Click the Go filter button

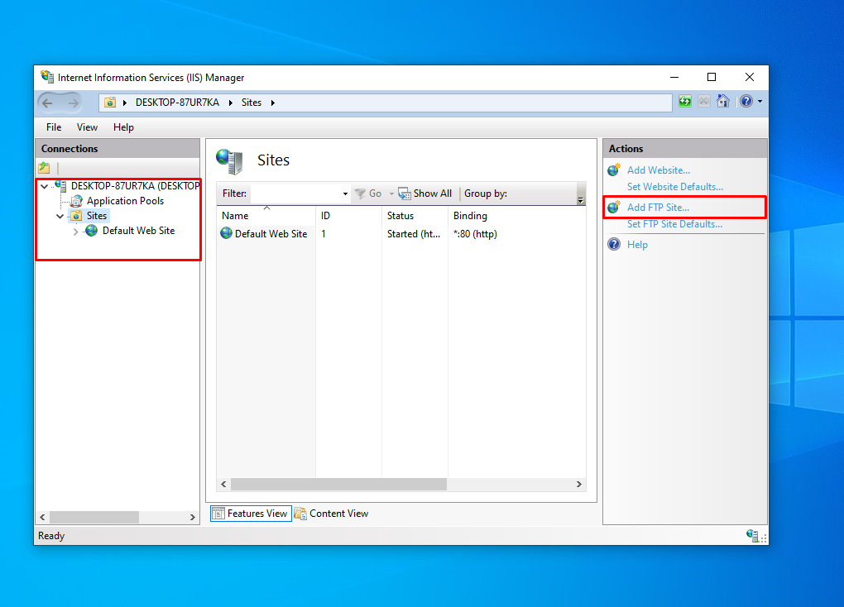coord(368,194)
